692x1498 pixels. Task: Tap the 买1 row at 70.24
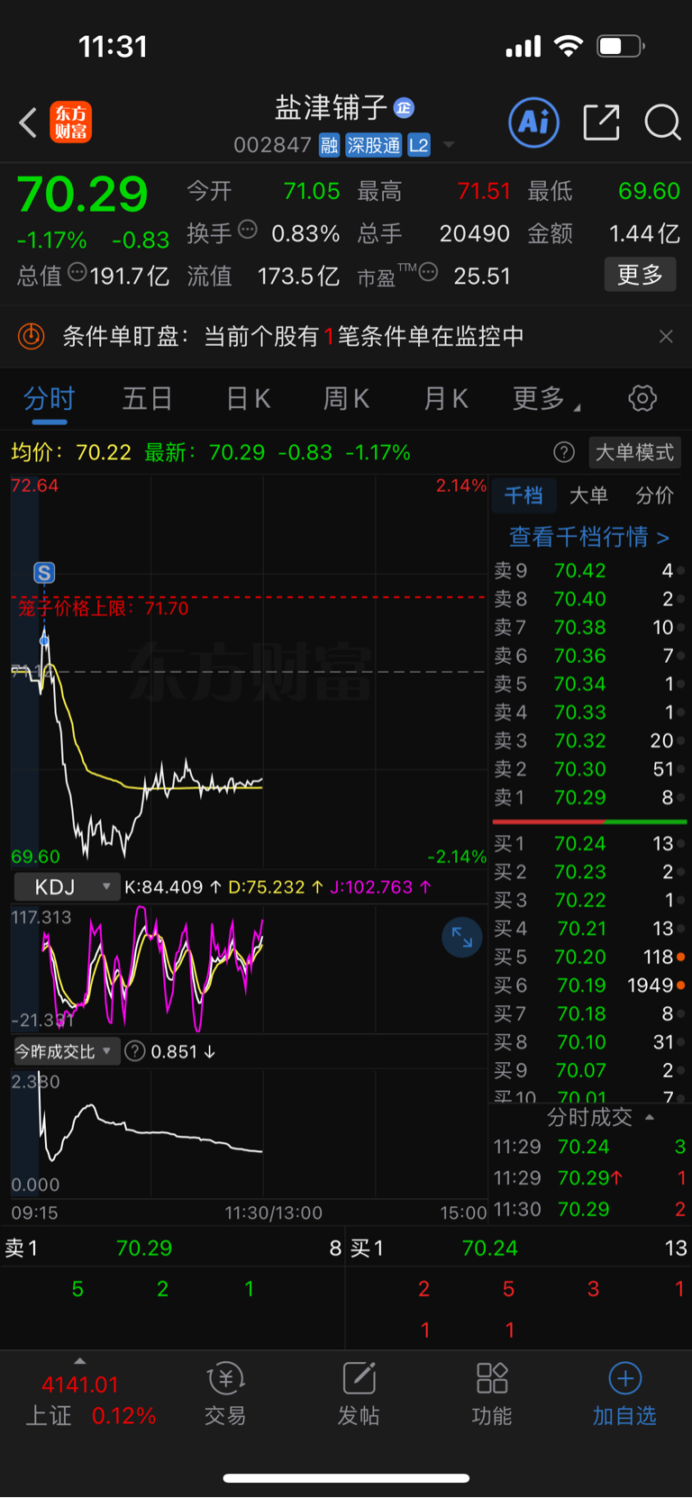588,844
